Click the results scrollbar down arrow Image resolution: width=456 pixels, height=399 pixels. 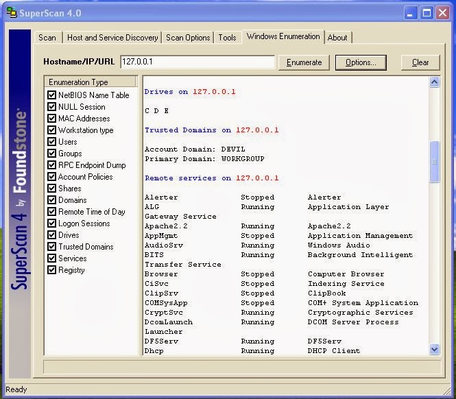pos(434,349)
